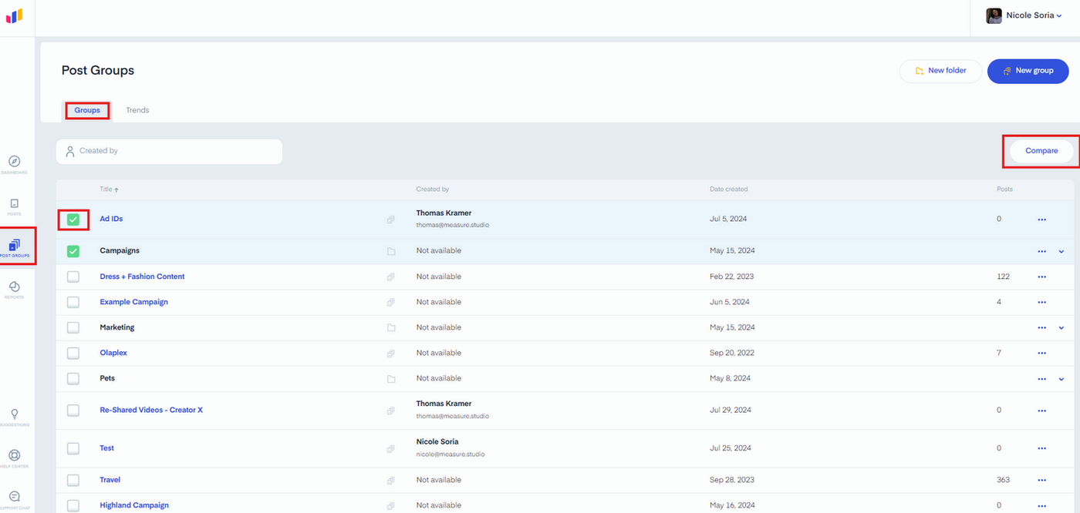Click the Compare button
The width and height of the screenshot is (1080, 513).
[x=1041, y=151]
